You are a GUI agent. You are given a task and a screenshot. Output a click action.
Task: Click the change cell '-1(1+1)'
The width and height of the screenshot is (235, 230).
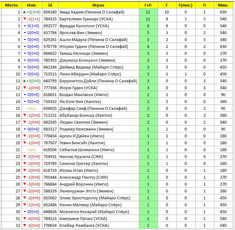tap(32, 19)
